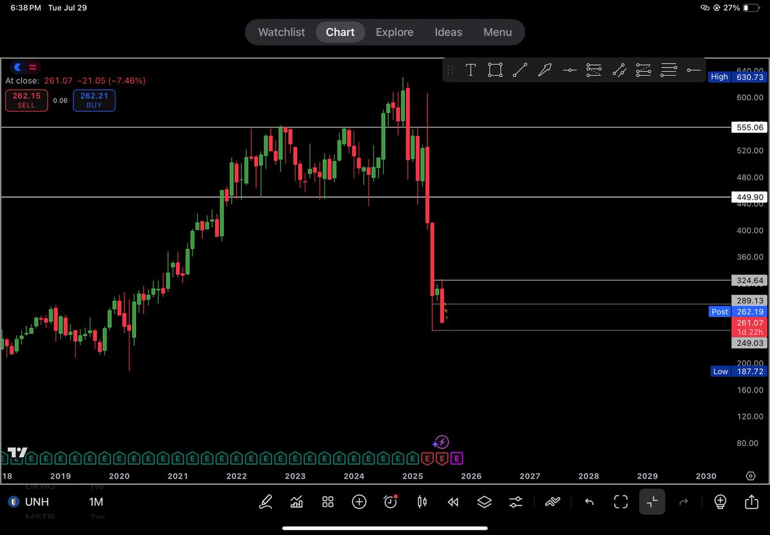Select the Rectangle drawing tool
This screenshot has height=535, width=770.
[495, 71]
